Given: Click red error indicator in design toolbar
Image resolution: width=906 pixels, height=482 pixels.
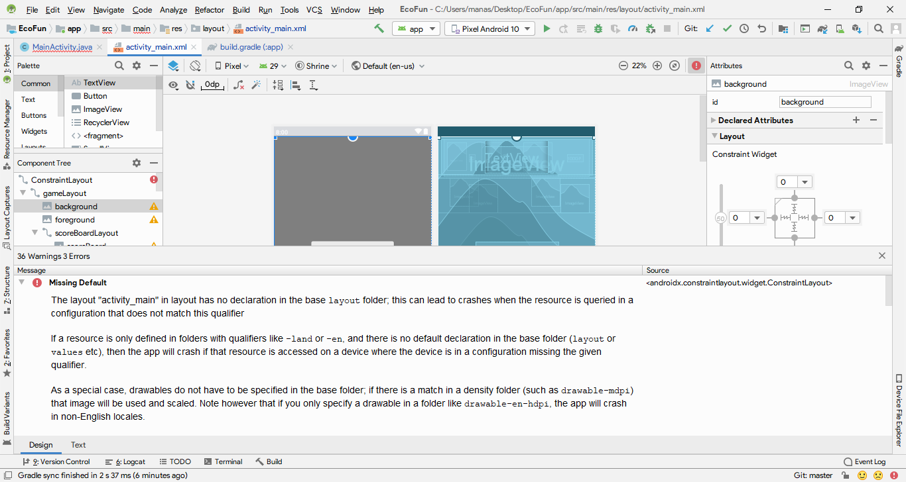Looking at the screenshot, I should tap(696, 66).
